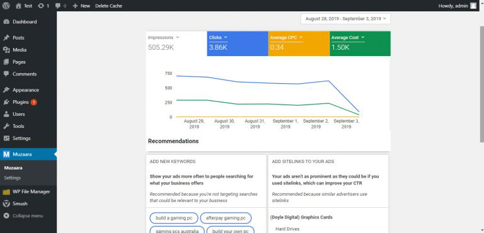Click the Pages icon in sidebar
This screenshot has width=484, height=233.
pyautogui.click(x=6, y=62)
